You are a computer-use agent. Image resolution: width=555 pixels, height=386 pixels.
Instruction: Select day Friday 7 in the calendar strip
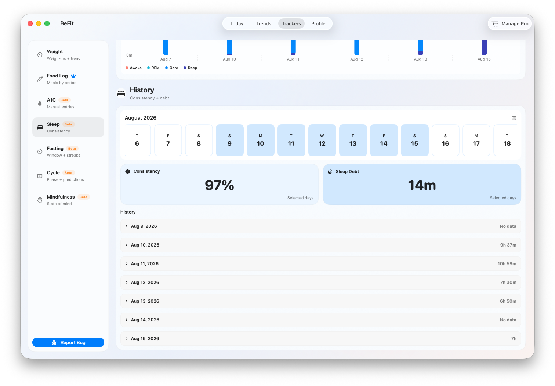[x=168, y=140]
